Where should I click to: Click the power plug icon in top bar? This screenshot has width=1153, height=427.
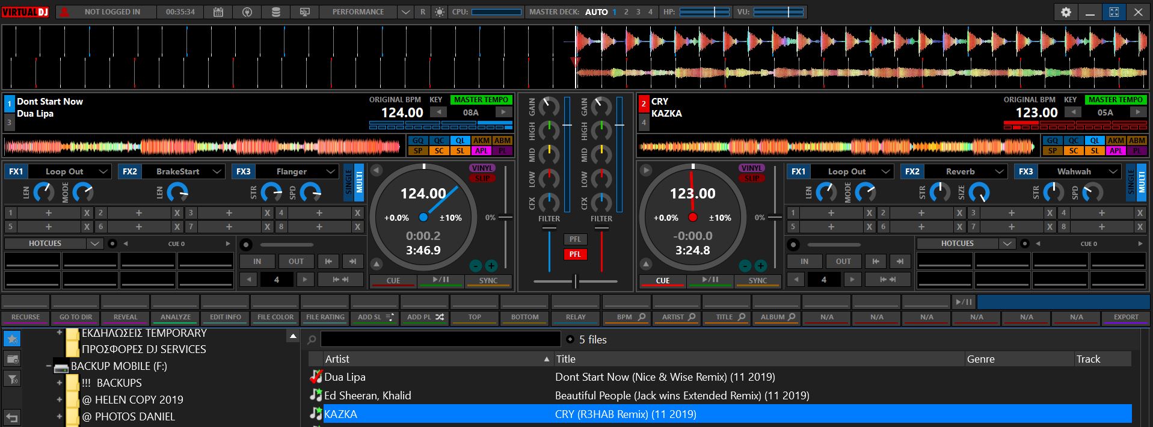pyautogui.click(x=247, y=12)
